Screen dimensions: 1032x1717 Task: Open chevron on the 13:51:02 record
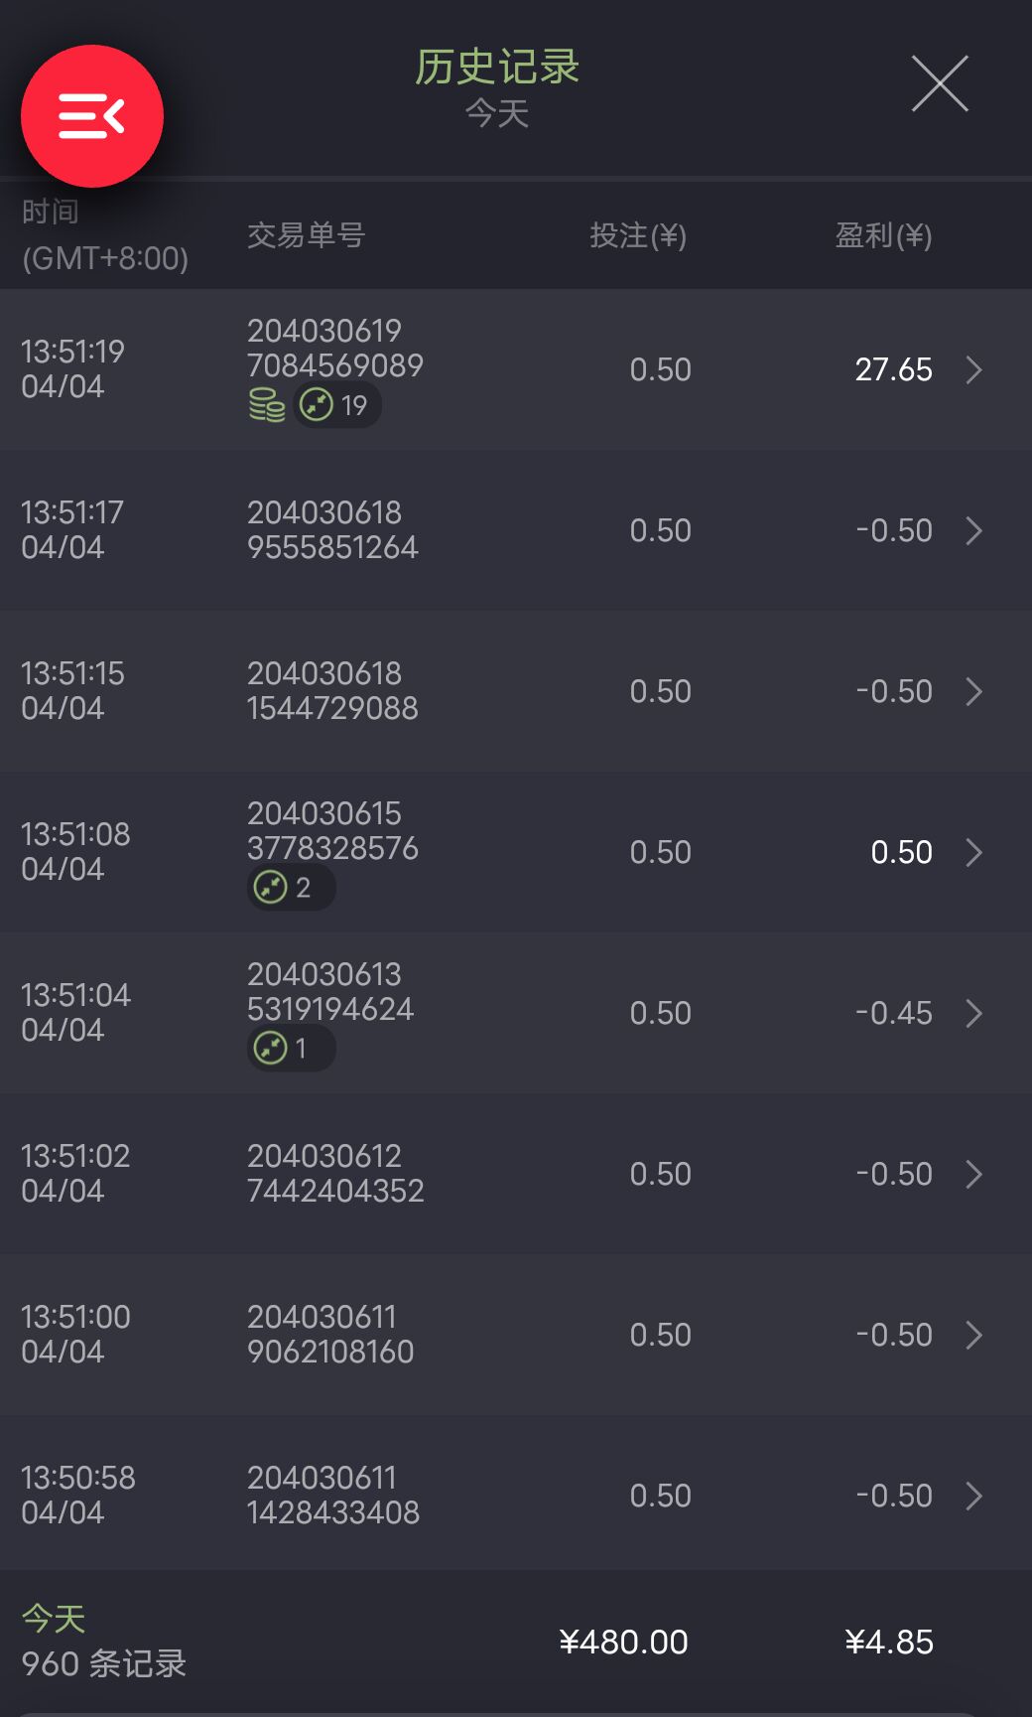973,1175
